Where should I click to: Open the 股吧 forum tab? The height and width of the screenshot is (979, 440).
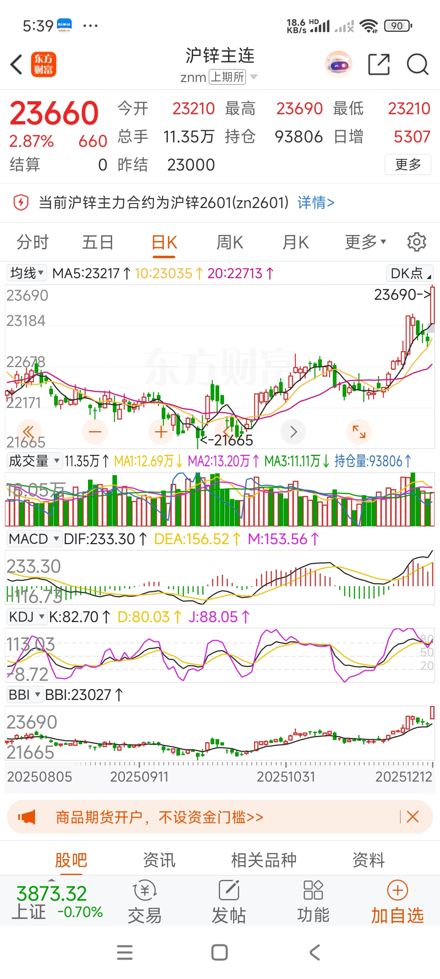71,860
